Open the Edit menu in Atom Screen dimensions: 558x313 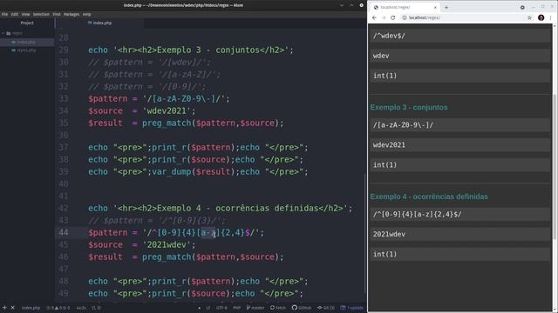click(15, 14)
